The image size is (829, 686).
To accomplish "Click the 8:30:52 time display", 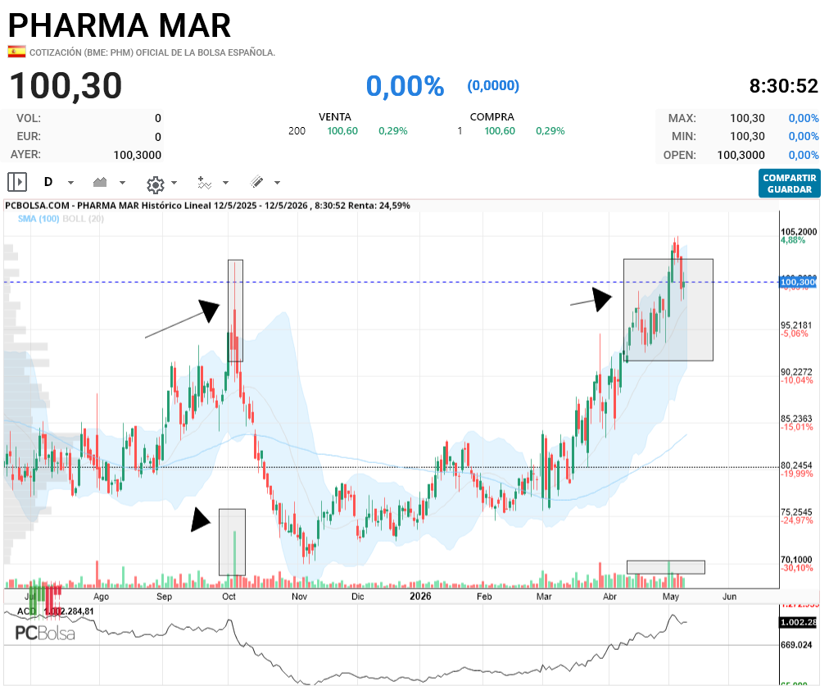I will (x=783, y=86).
